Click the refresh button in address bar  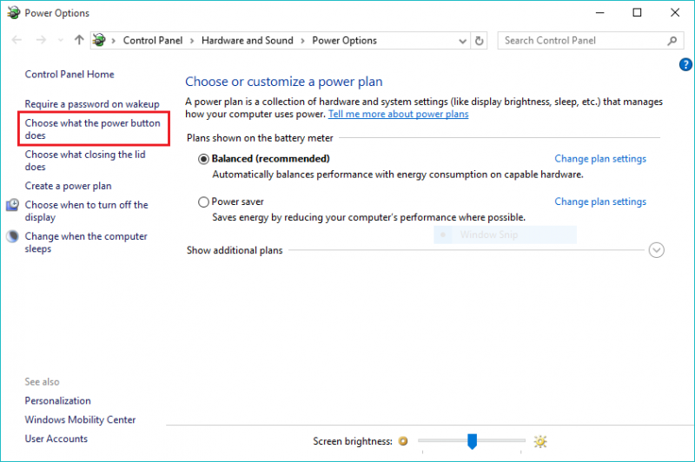pyautogui.click(x=480, y=40)
